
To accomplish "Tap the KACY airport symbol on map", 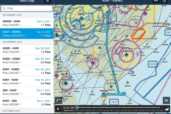I will pos(126,55).
